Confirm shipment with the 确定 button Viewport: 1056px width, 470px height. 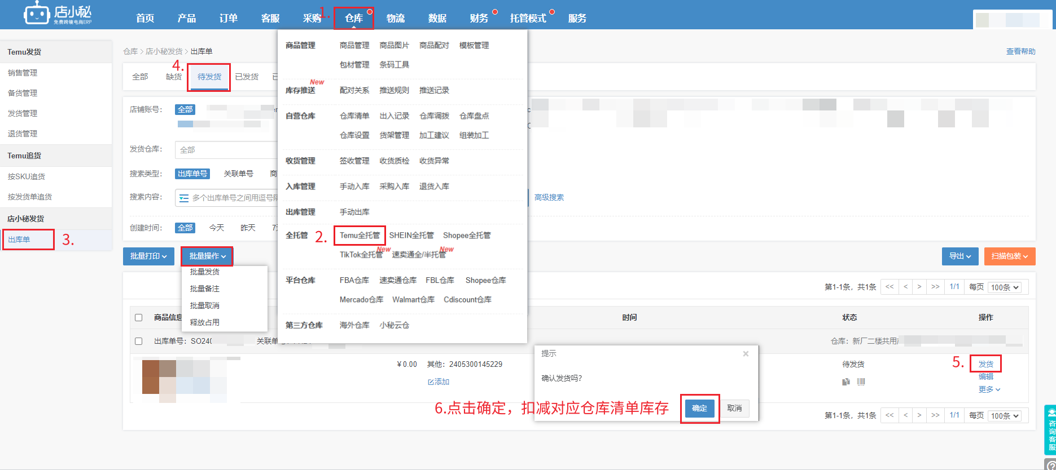(699, 408)
